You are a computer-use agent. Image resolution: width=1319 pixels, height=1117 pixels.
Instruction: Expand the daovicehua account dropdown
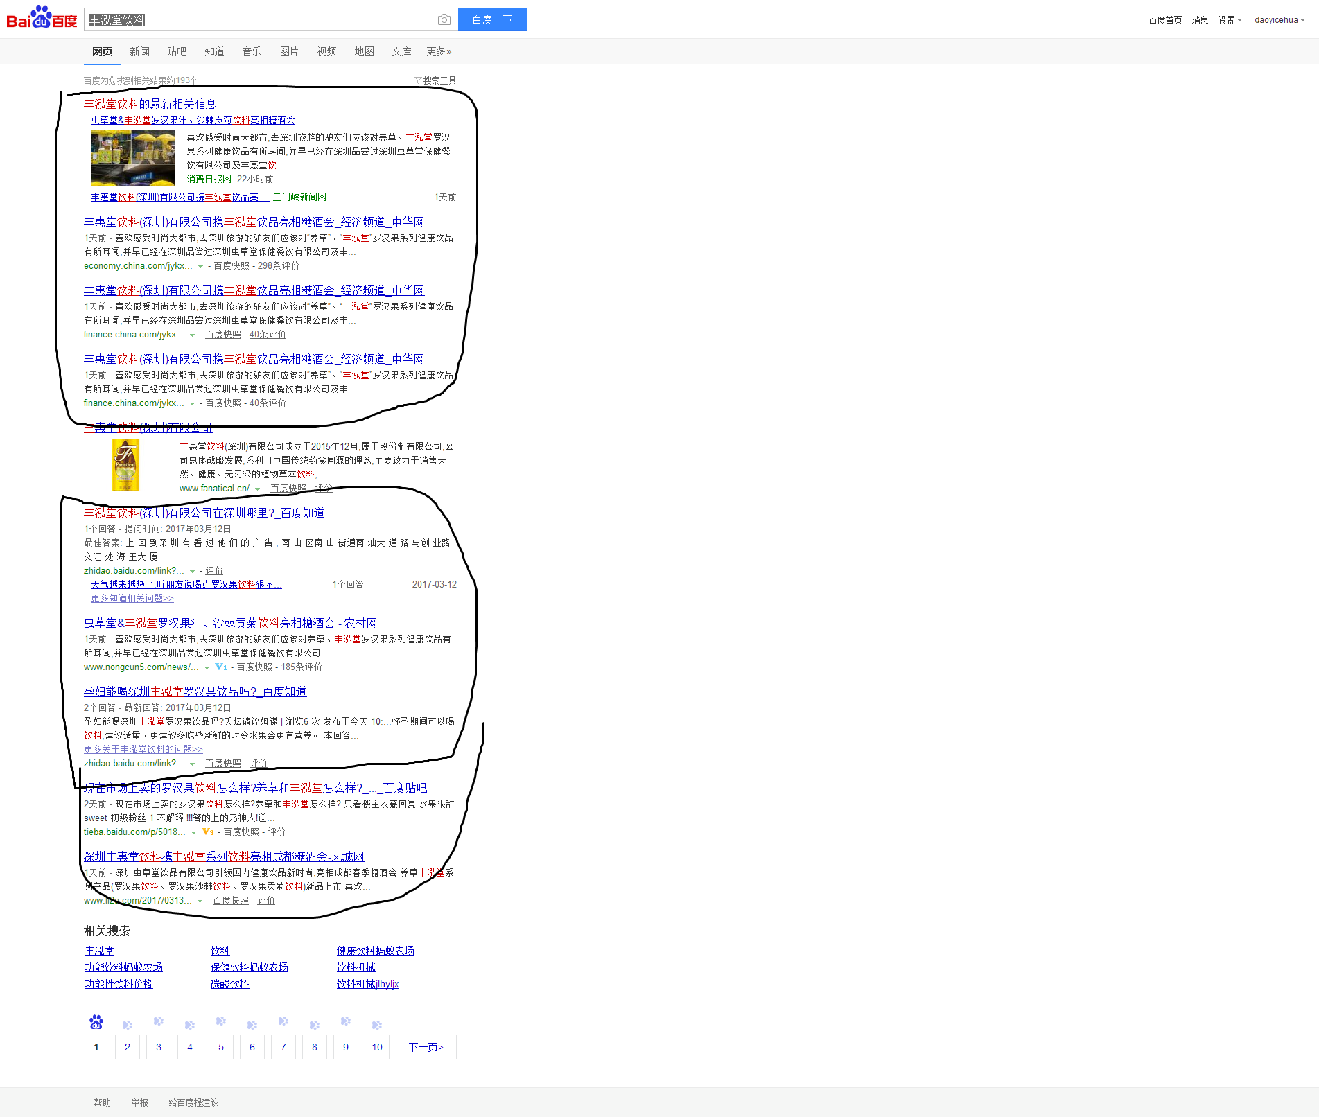1279,20
